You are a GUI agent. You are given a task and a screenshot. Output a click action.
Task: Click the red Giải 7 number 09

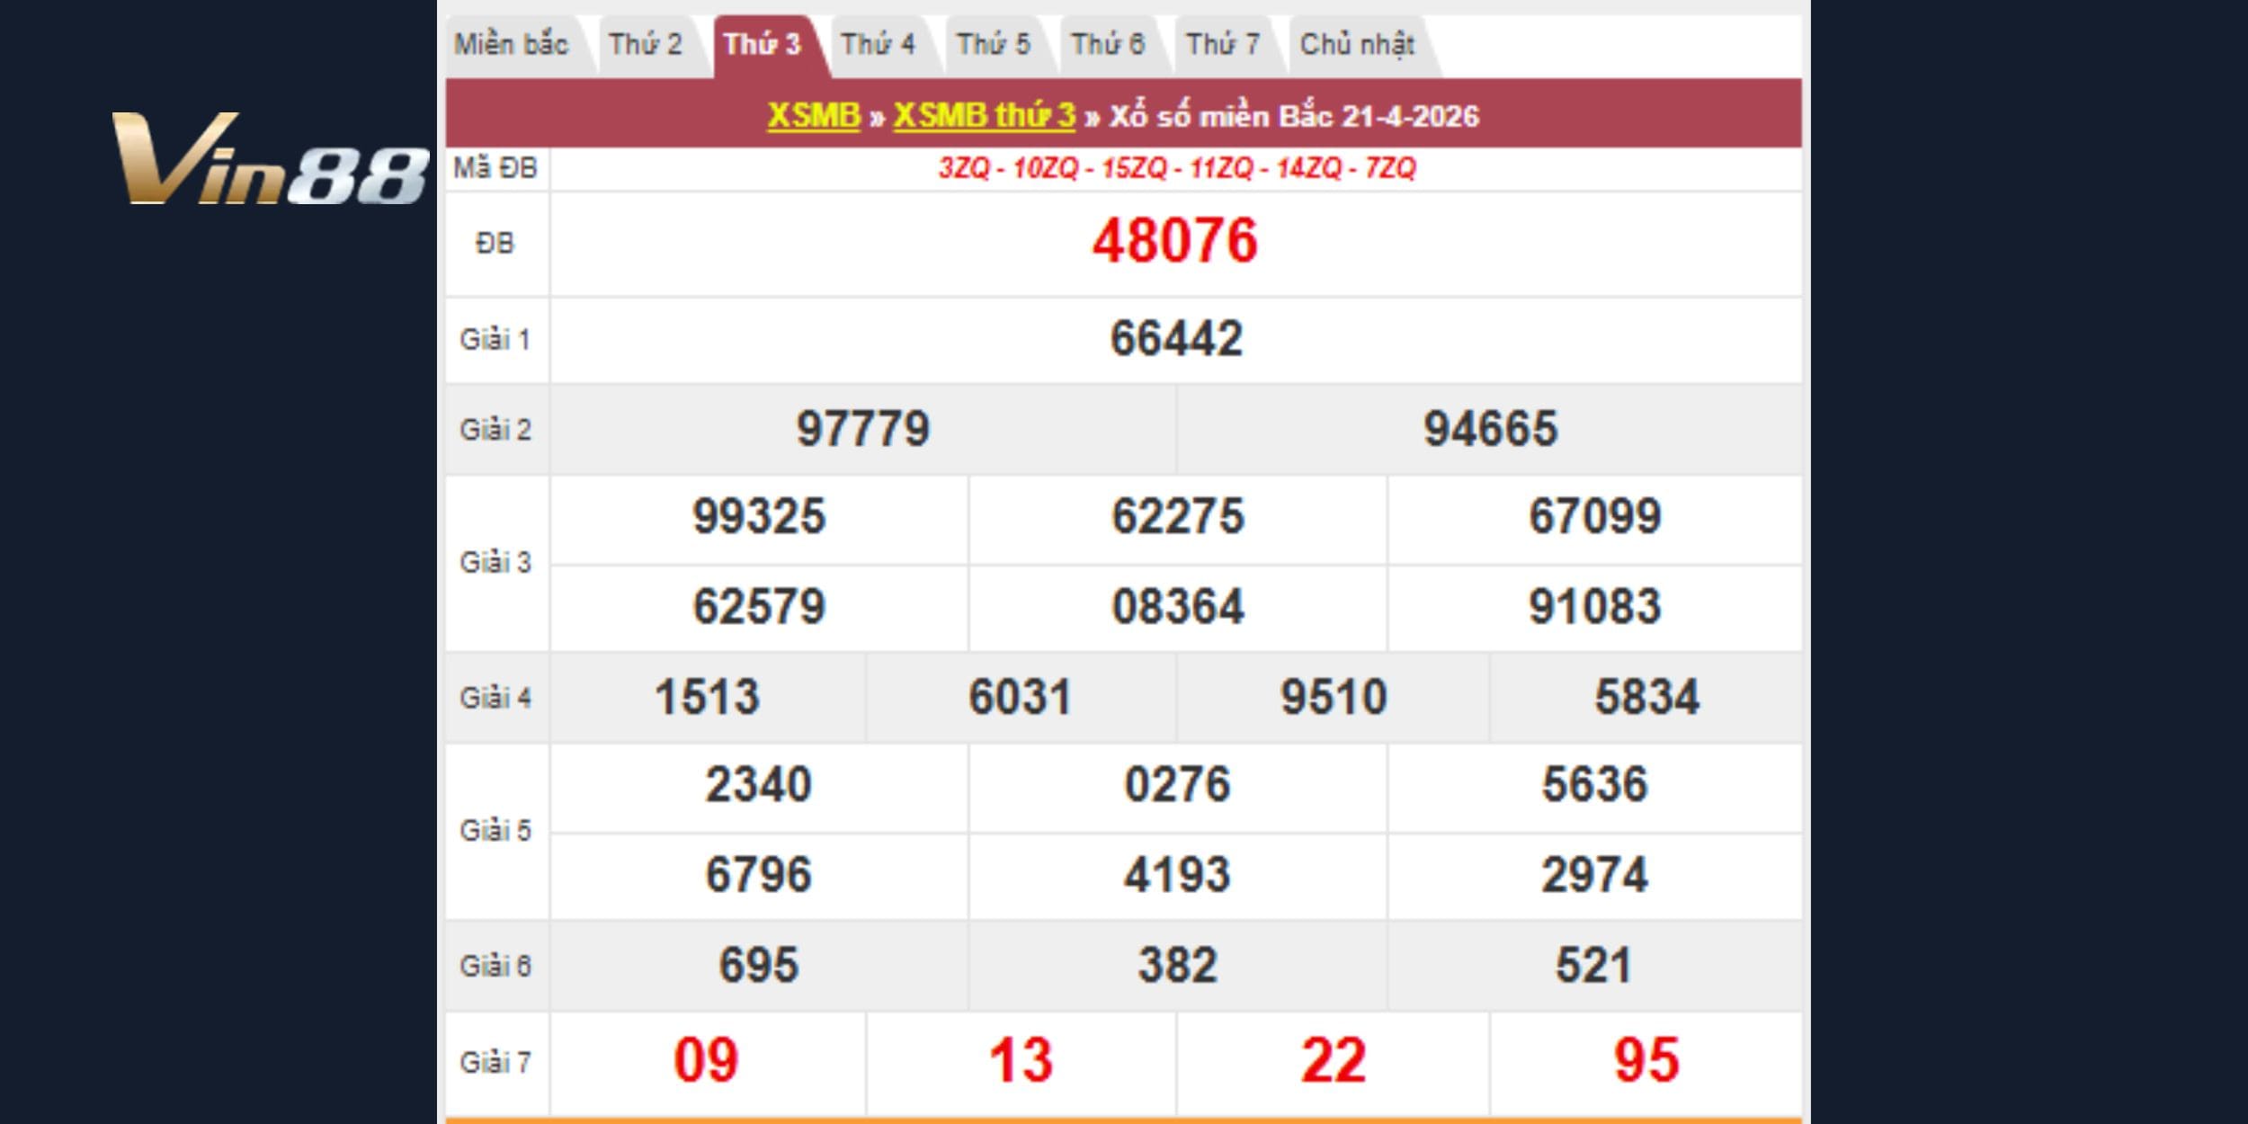(x=706, y=1061)
